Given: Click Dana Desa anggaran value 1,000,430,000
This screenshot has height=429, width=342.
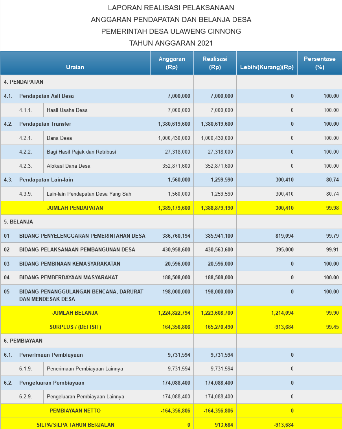Looking at the screenshot, I should (174, 138).
